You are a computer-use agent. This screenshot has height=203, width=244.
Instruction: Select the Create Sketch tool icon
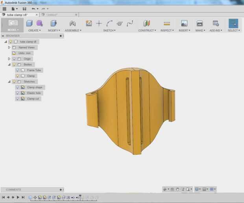point(89,24)
